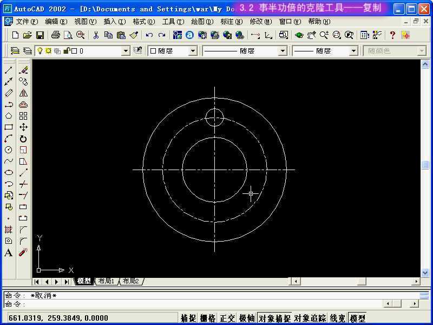Image resolution: width=433 pixels, height=325 pixels.
Task: Toggle 对象追踪 object tracking
Action: 310,318
